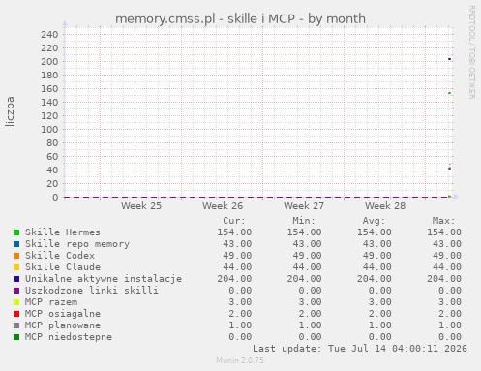Click the 'Week 27' axis label
481x371 pixels.
click(304, 206)
